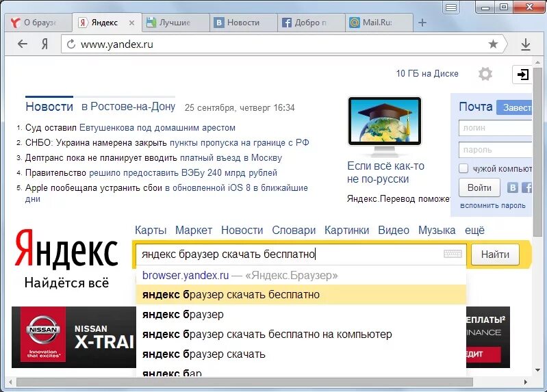
Task: Switch to the "Лучшие" tab
Action: (x=175, y=23)
